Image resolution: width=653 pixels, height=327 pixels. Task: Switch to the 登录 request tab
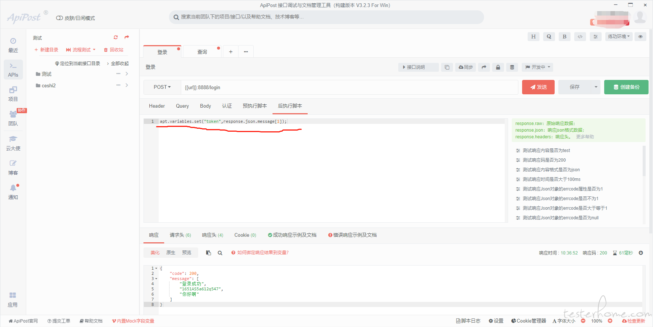tap(162, 52)
